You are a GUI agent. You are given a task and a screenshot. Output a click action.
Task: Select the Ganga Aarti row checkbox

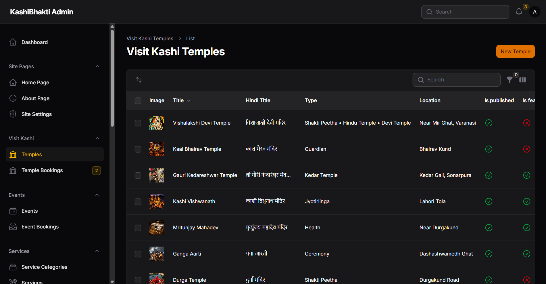138,254
